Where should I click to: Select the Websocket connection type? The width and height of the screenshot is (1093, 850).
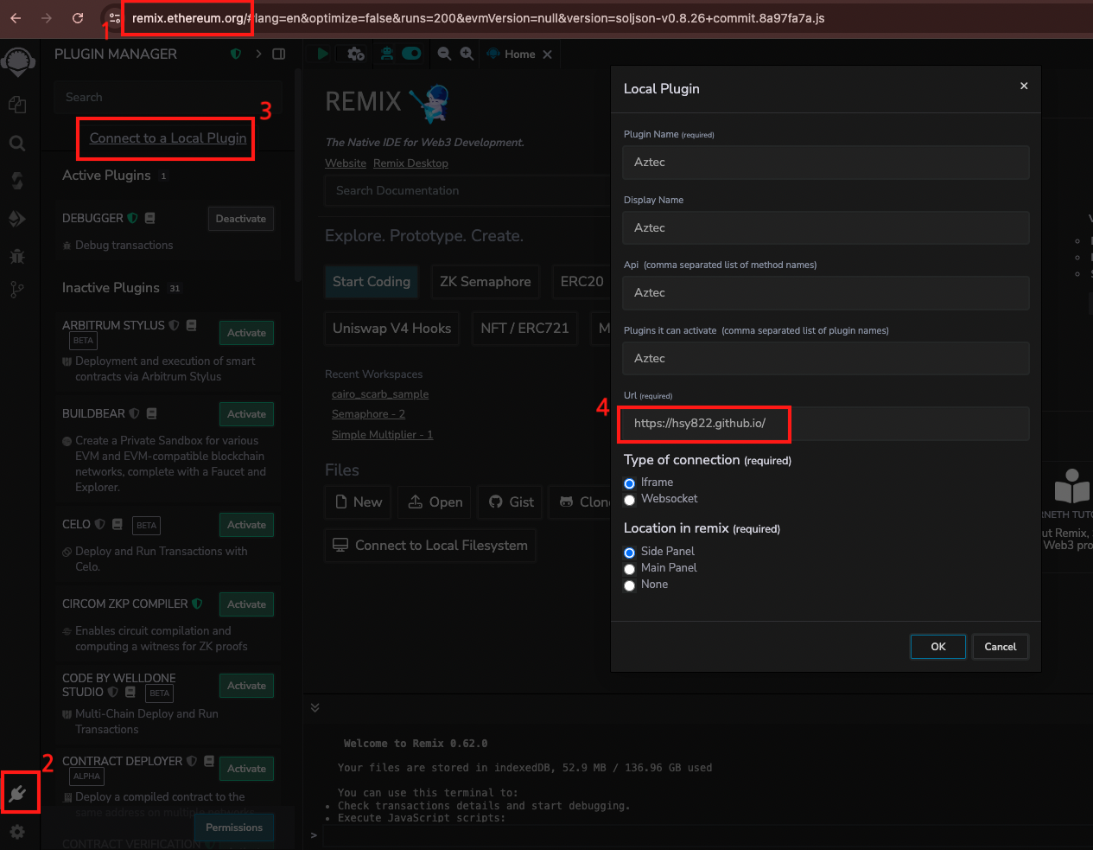coord(630,500)
